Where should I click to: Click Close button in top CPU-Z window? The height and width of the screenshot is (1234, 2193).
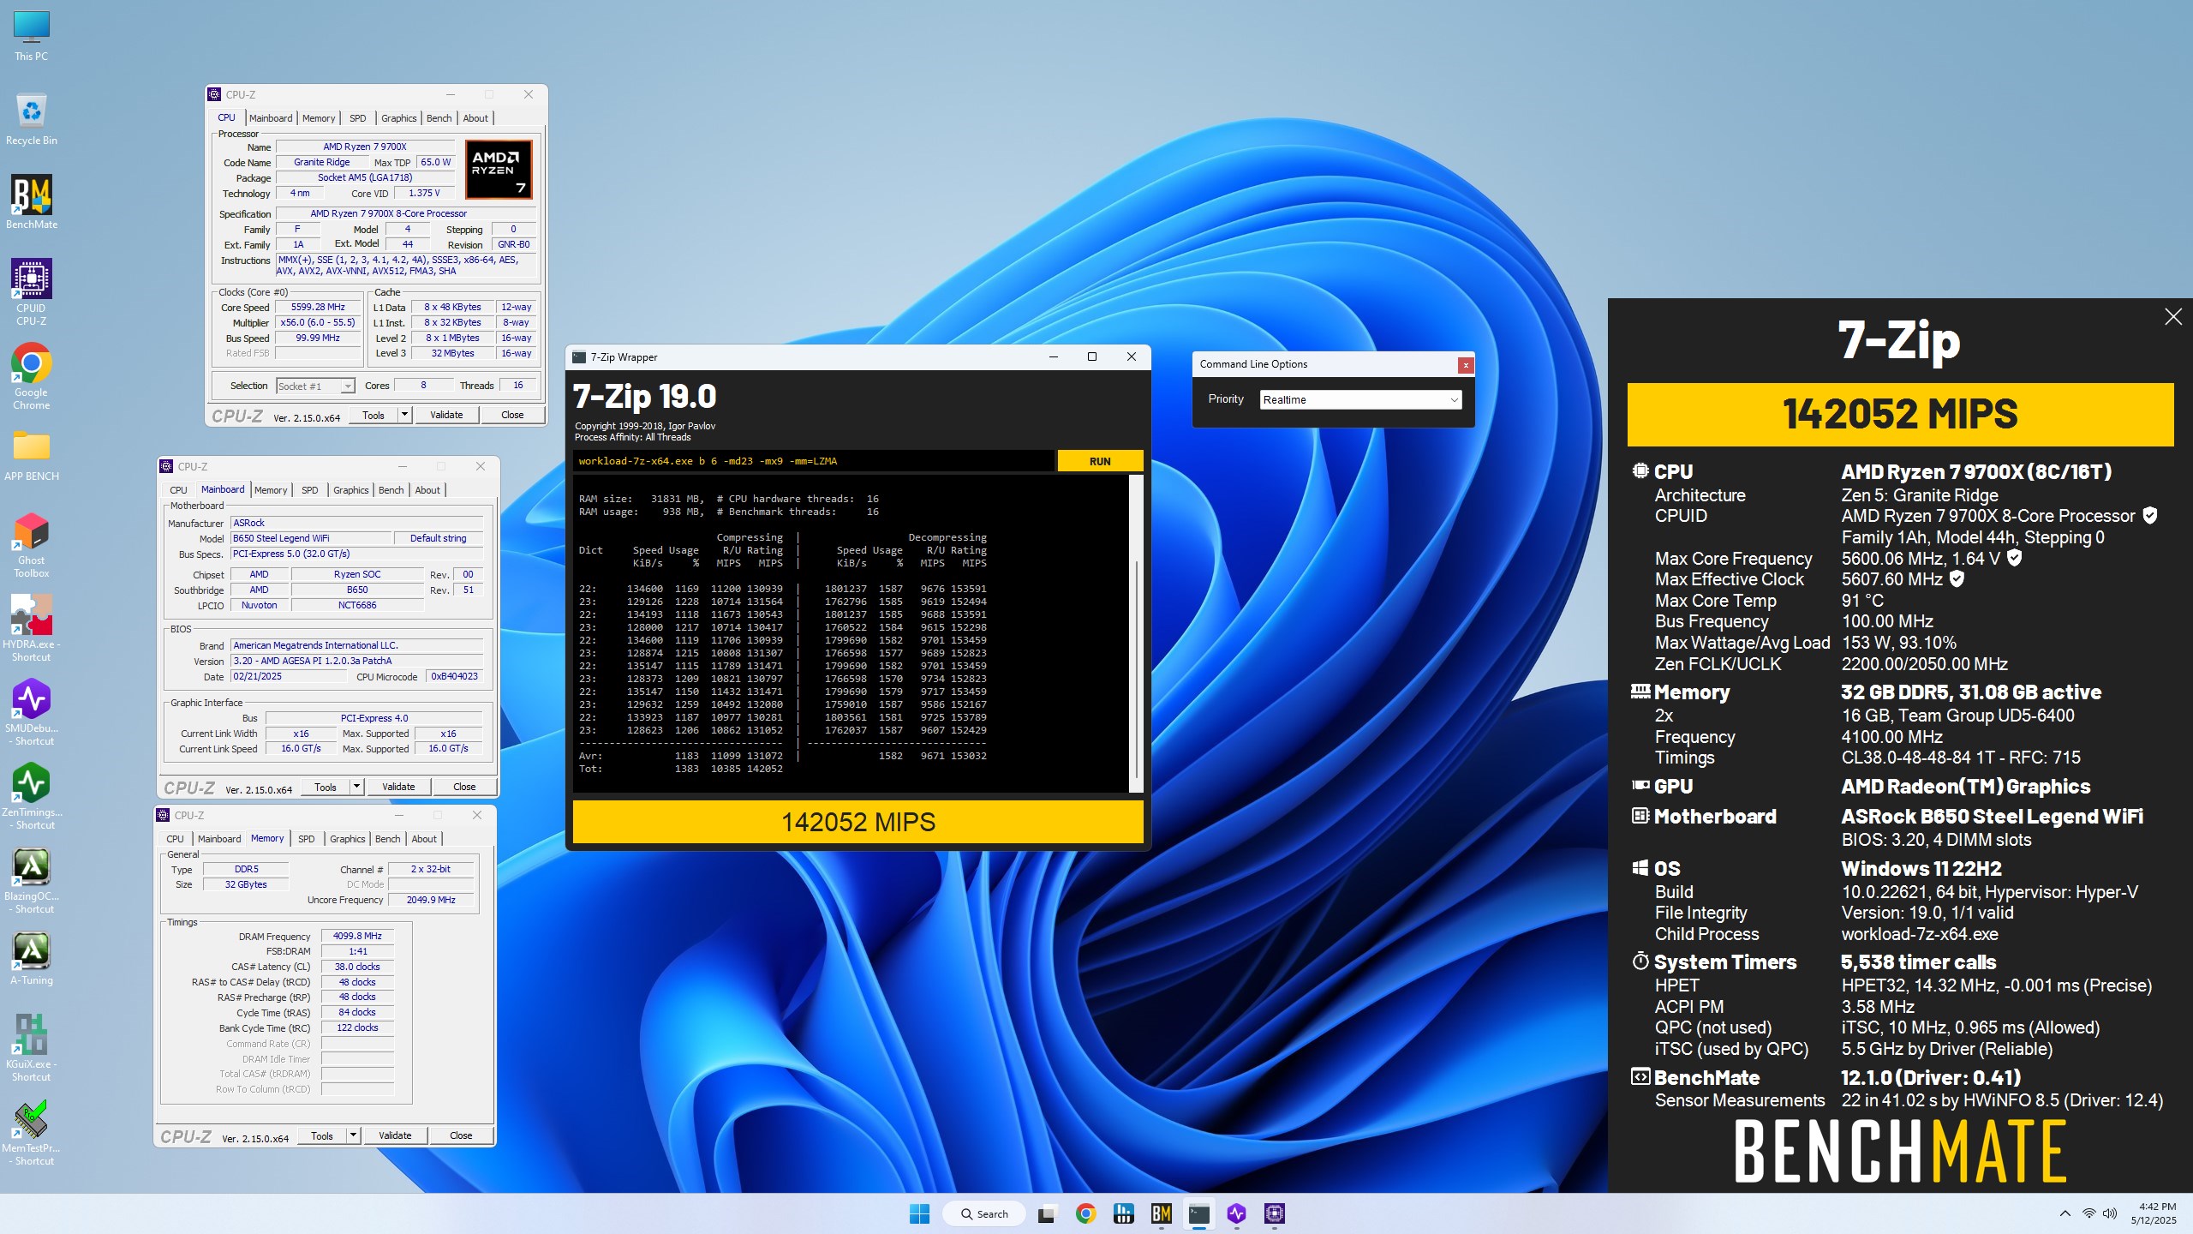coord(512,415)
